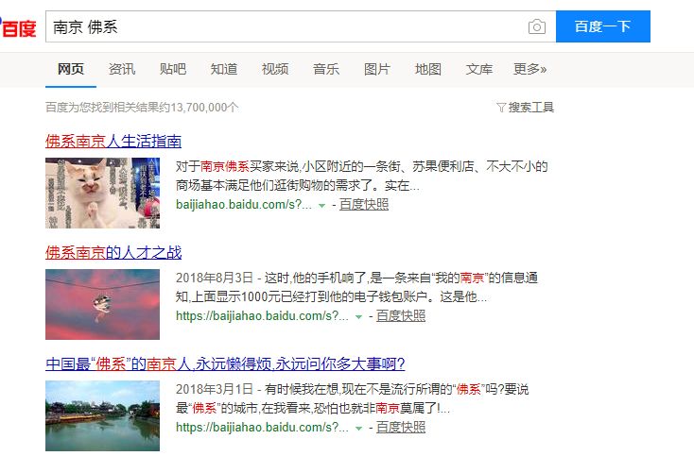Switch to the 地图 tab
The height and width of the screenshot is (456, 694).
[x=428, y=69]
